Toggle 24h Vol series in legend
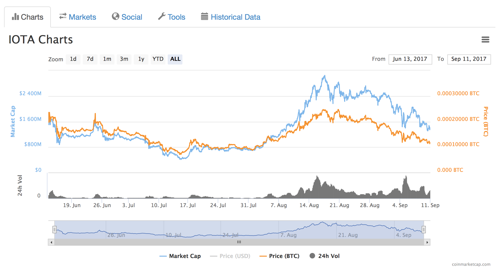 (325, 256)
